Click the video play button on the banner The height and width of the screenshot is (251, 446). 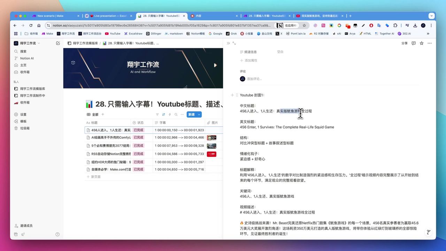pos(215,65)
